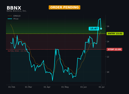Viewport: 129px width, 94px height.
Task: Click the BBNX ticker title
Action: [x=14, y=8]
